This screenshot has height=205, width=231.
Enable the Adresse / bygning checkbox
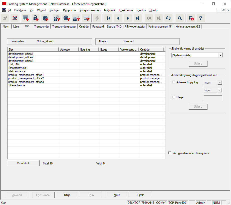tap(174, 82)
